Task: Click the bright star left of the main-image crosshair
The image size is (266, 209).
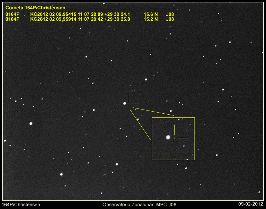Action: click(125, 103)
